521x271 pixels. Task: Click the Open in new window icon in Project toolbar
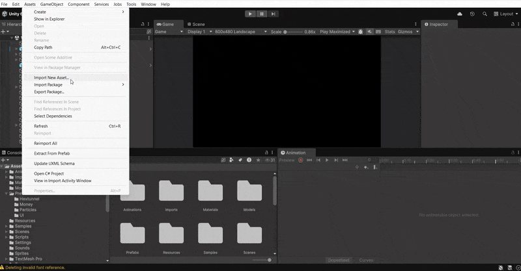tap(223, 160)
